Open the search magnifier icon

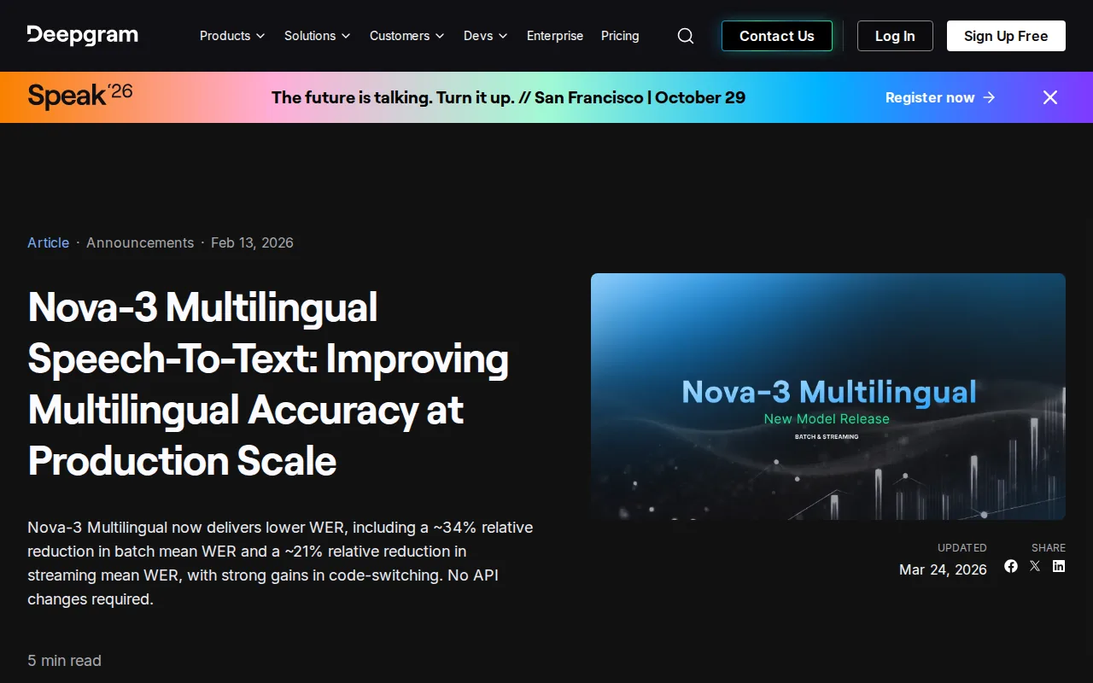(x=686, y=36)
